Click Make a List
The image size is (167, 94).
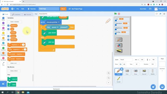[13, 63]
